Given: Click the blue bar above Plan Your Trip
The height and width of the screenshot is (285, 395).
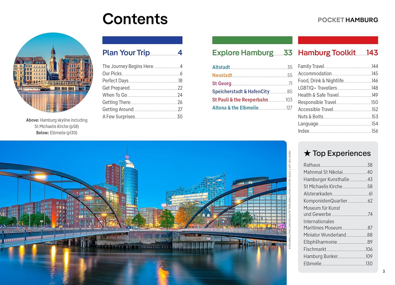Looking at the screenshot, I should [142, 40].
